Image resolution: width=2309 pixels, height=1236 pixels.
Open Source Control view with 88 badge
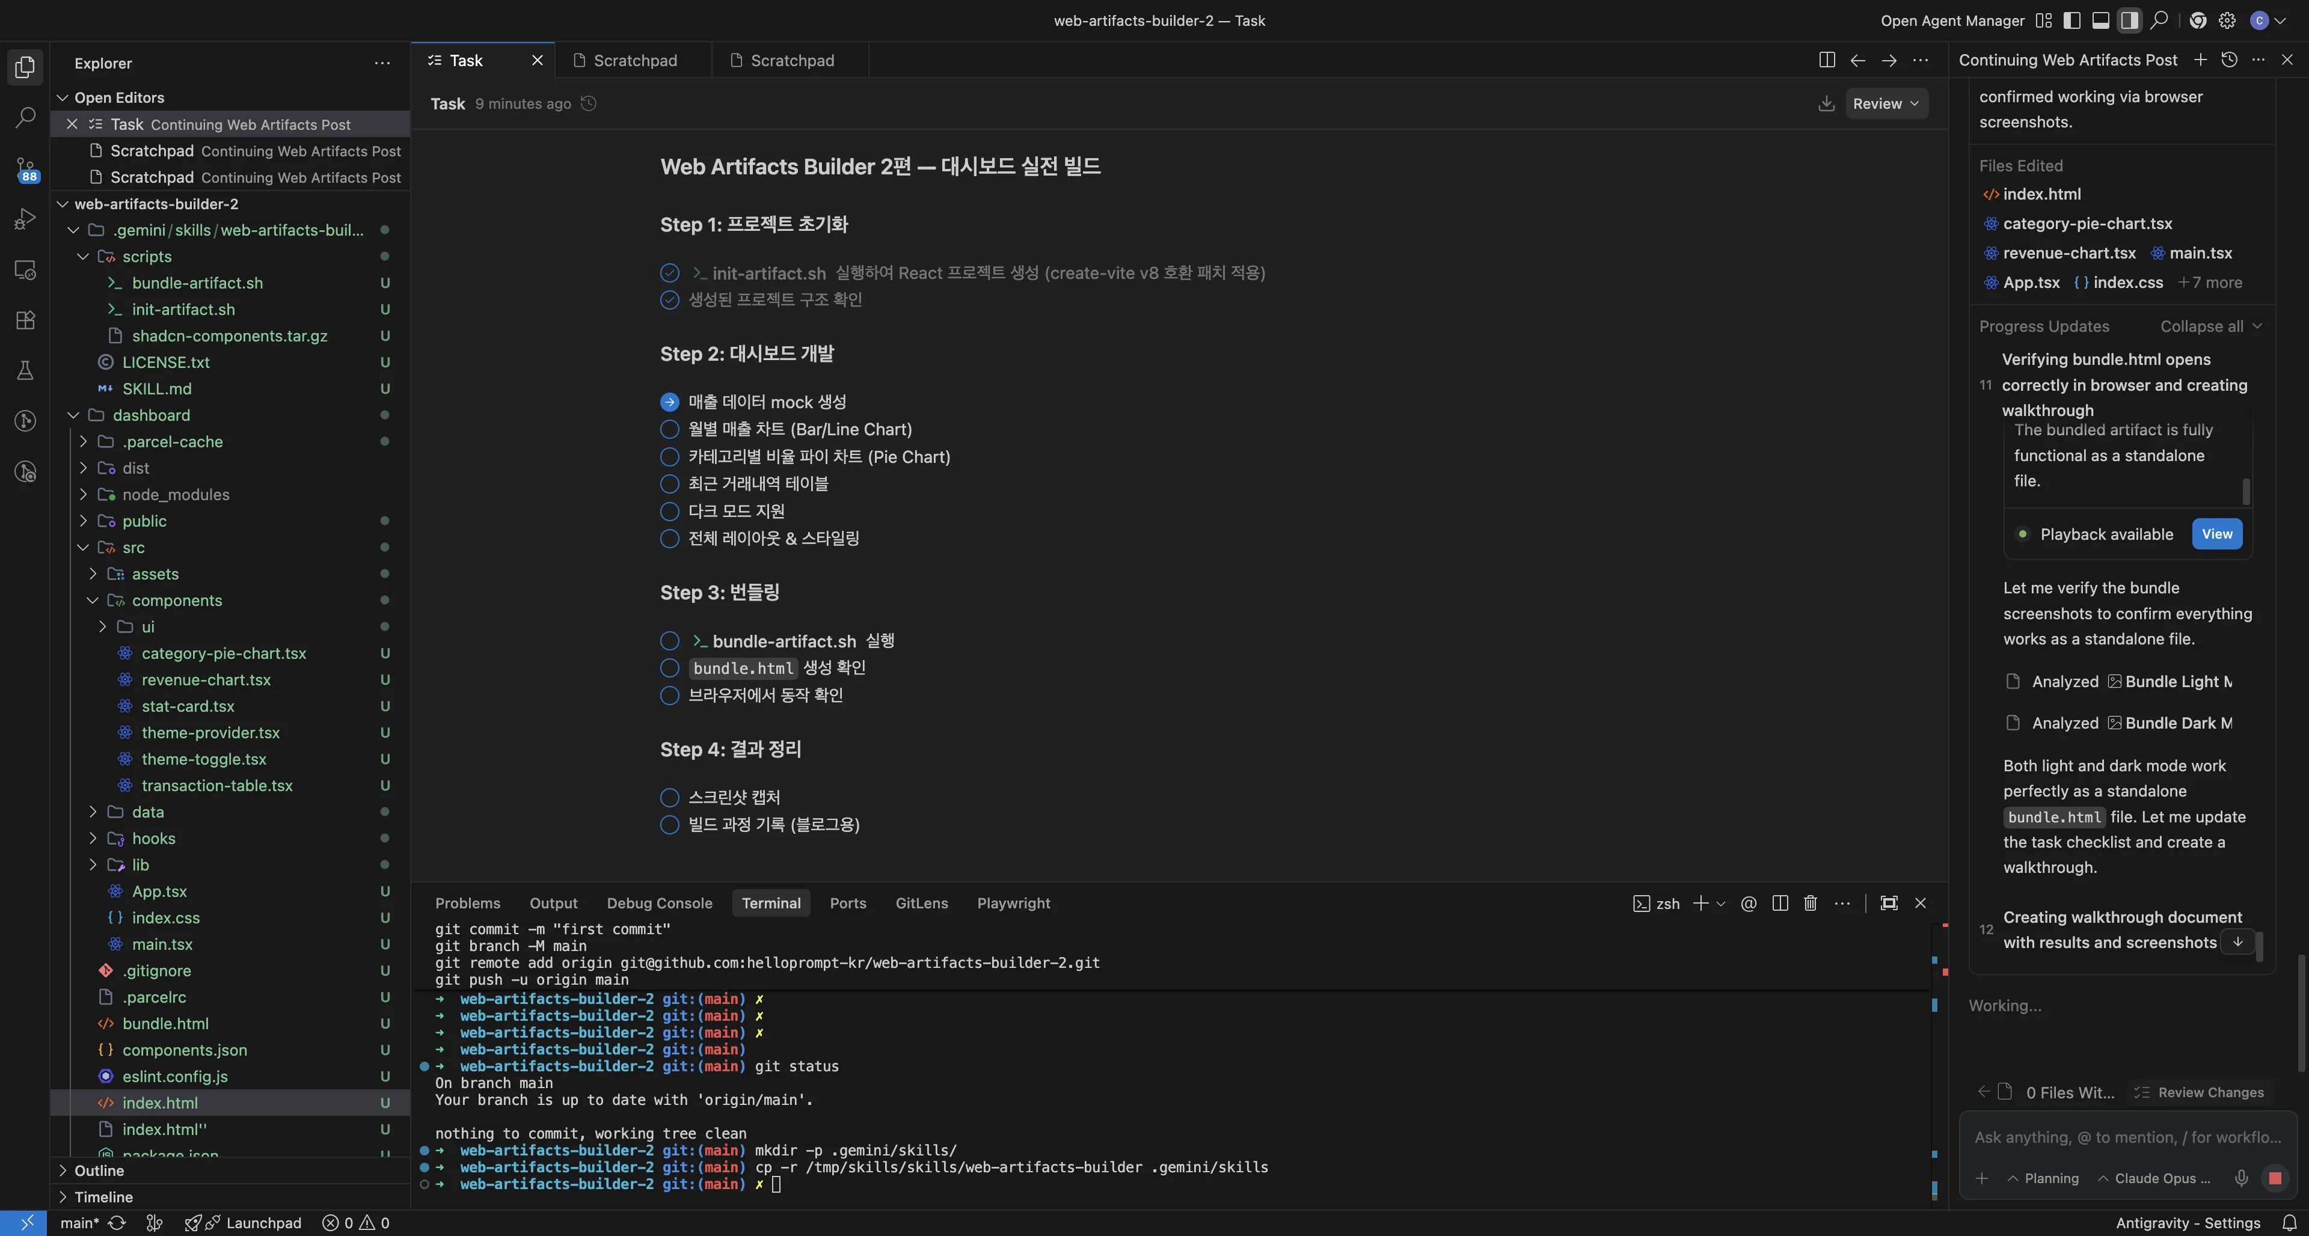pyautogui.click(x=25, y=168)
